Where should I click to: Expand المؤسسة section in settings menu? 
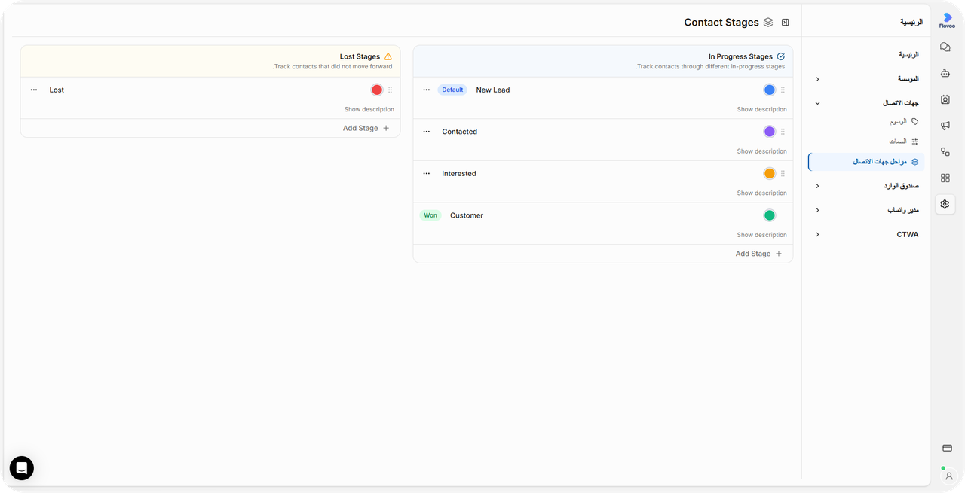coord(817,79)
